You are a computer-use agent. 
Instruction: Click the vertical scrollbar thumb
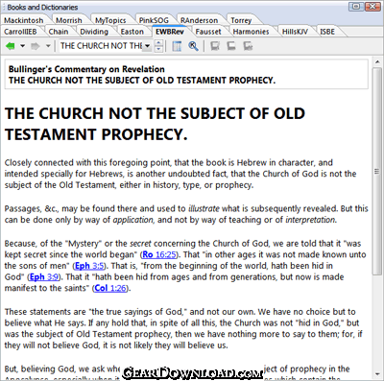(x=377, y=171)
